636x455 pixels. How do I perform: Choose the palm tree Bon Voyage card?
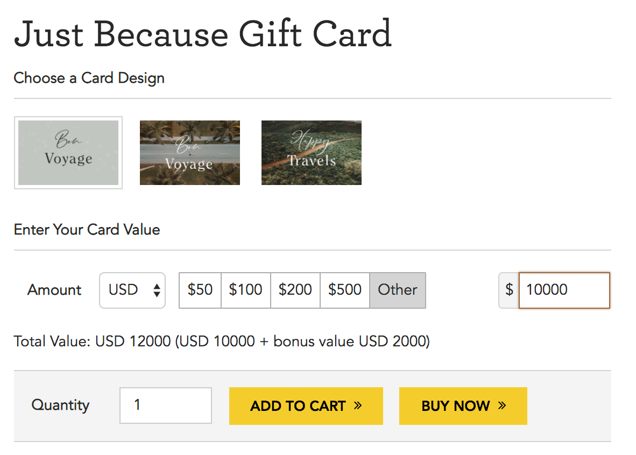(190, 153)
